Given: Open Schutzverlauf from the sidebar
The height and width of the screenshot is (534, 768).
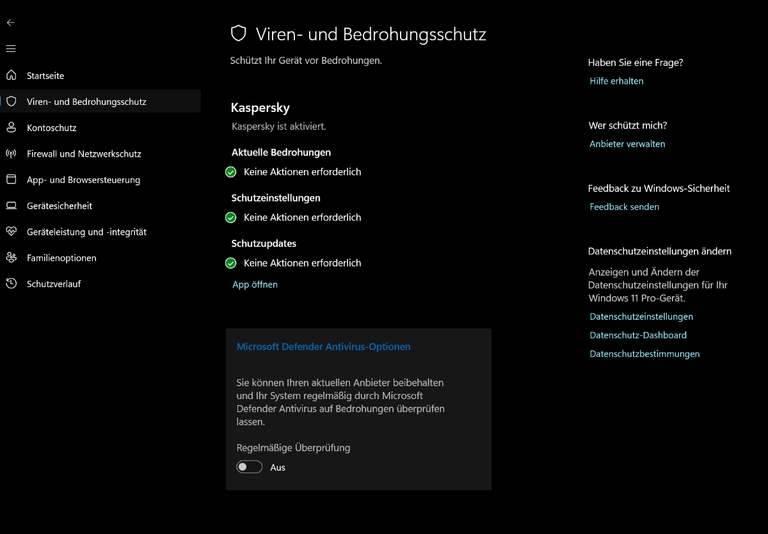Looking at the screenshot, I should click(54, 284).
